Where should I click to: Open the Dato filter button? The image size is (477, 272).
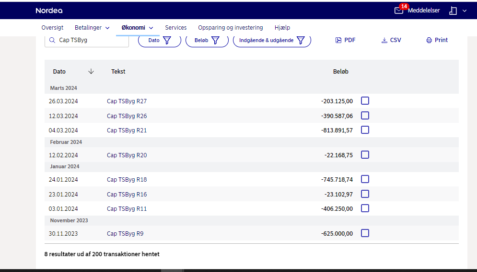coord(160,40)
